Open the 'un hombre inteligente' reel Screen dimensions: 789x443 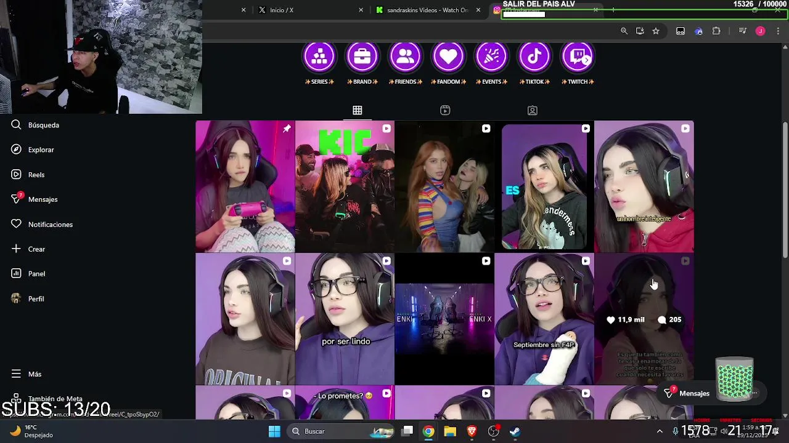pyautogui.click(x=644, y=186)
